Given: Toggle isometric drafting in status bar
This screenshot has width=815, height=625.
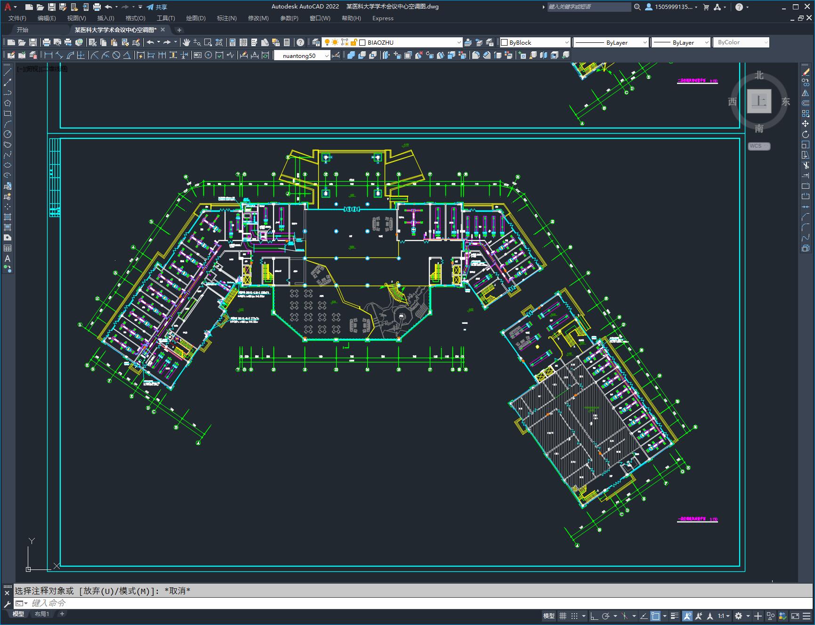Looking at the screenshot, I should click(x=625, y=616).
